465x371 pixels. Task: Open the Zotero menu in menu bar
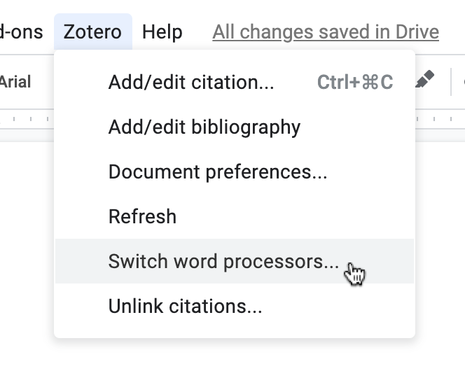[x=92, y=31]
